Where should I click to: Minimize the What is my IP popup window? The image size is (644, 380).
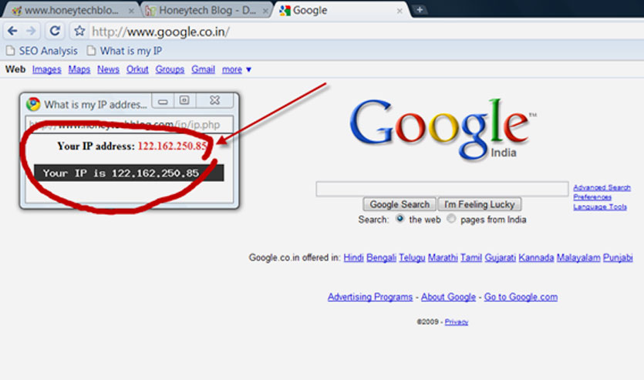pos(163,101)
